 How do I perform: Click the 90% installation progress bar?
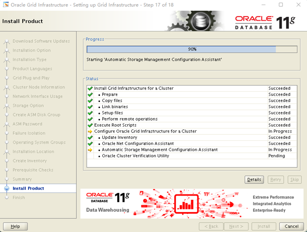click(x=192, y=49)
